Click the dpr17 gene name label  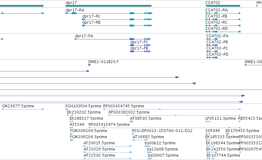click(x=71, y=3)
